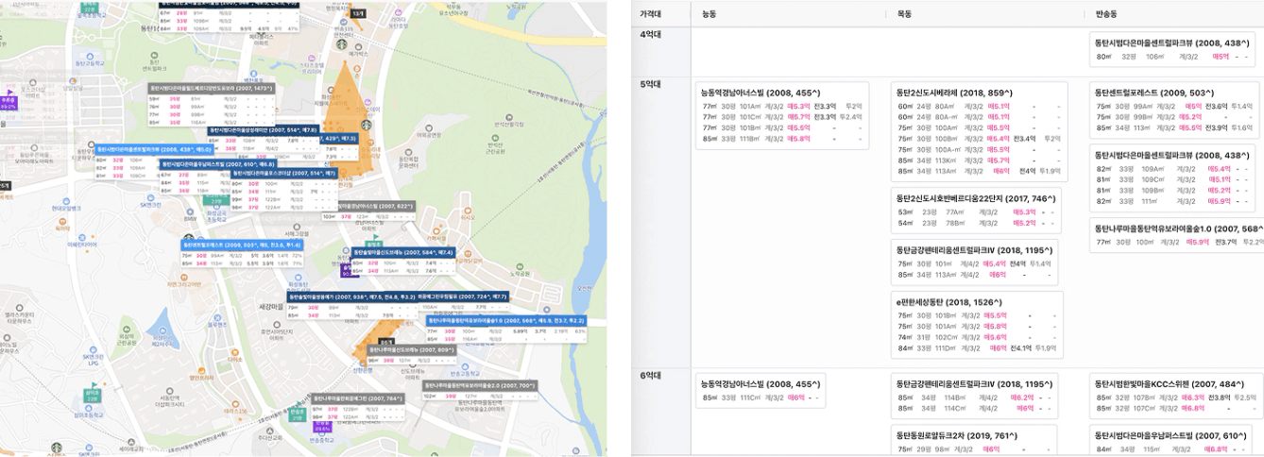This screenshot has height=457, width=1264.
Task: Click the 동탄센트럴파크 park marker
Action: point(154,57)
